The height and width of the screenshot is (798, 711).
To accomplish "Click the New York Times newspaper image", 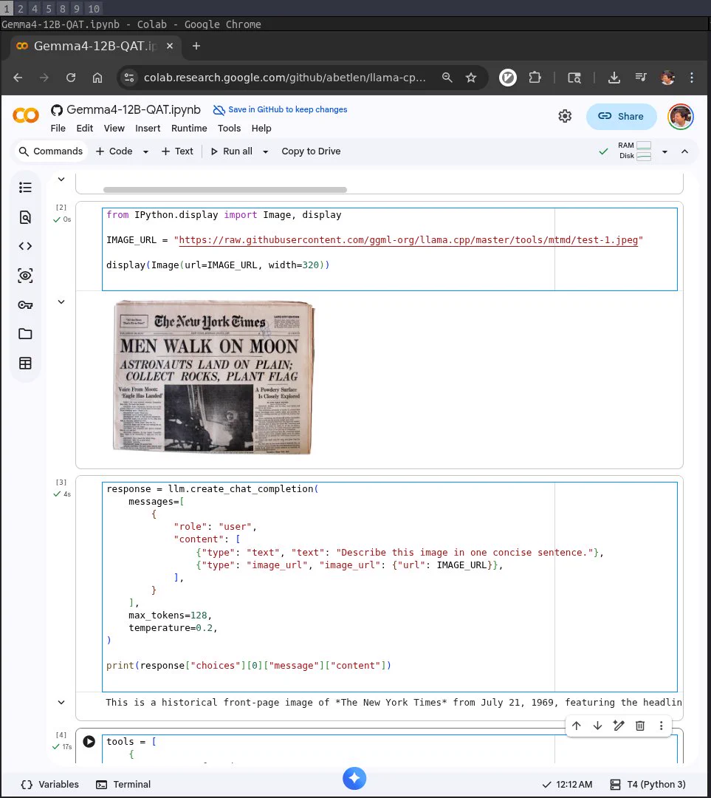I will 213,377.
